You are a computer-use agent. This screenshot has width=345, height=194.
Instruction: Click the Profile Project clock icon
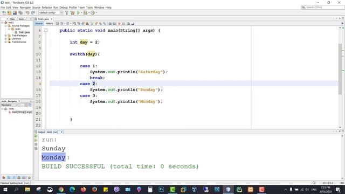(93, 13)
